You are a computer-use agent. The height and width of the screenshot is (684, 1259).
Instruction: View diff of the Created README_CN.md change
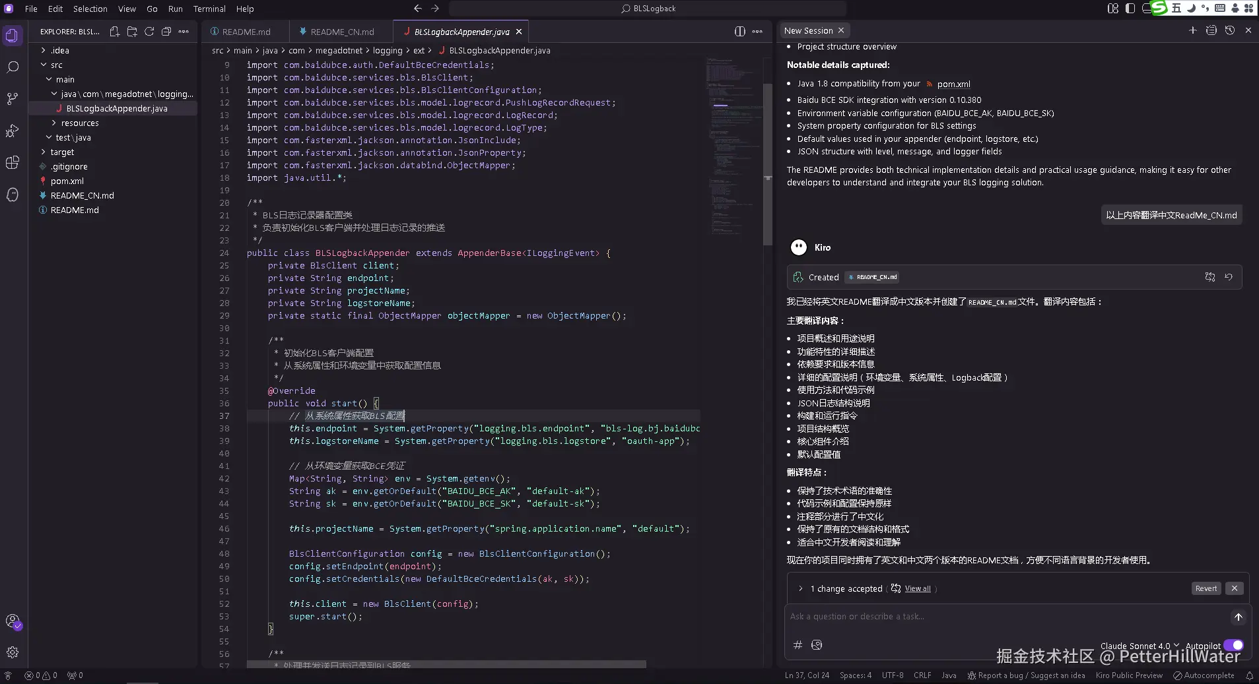1210,277
